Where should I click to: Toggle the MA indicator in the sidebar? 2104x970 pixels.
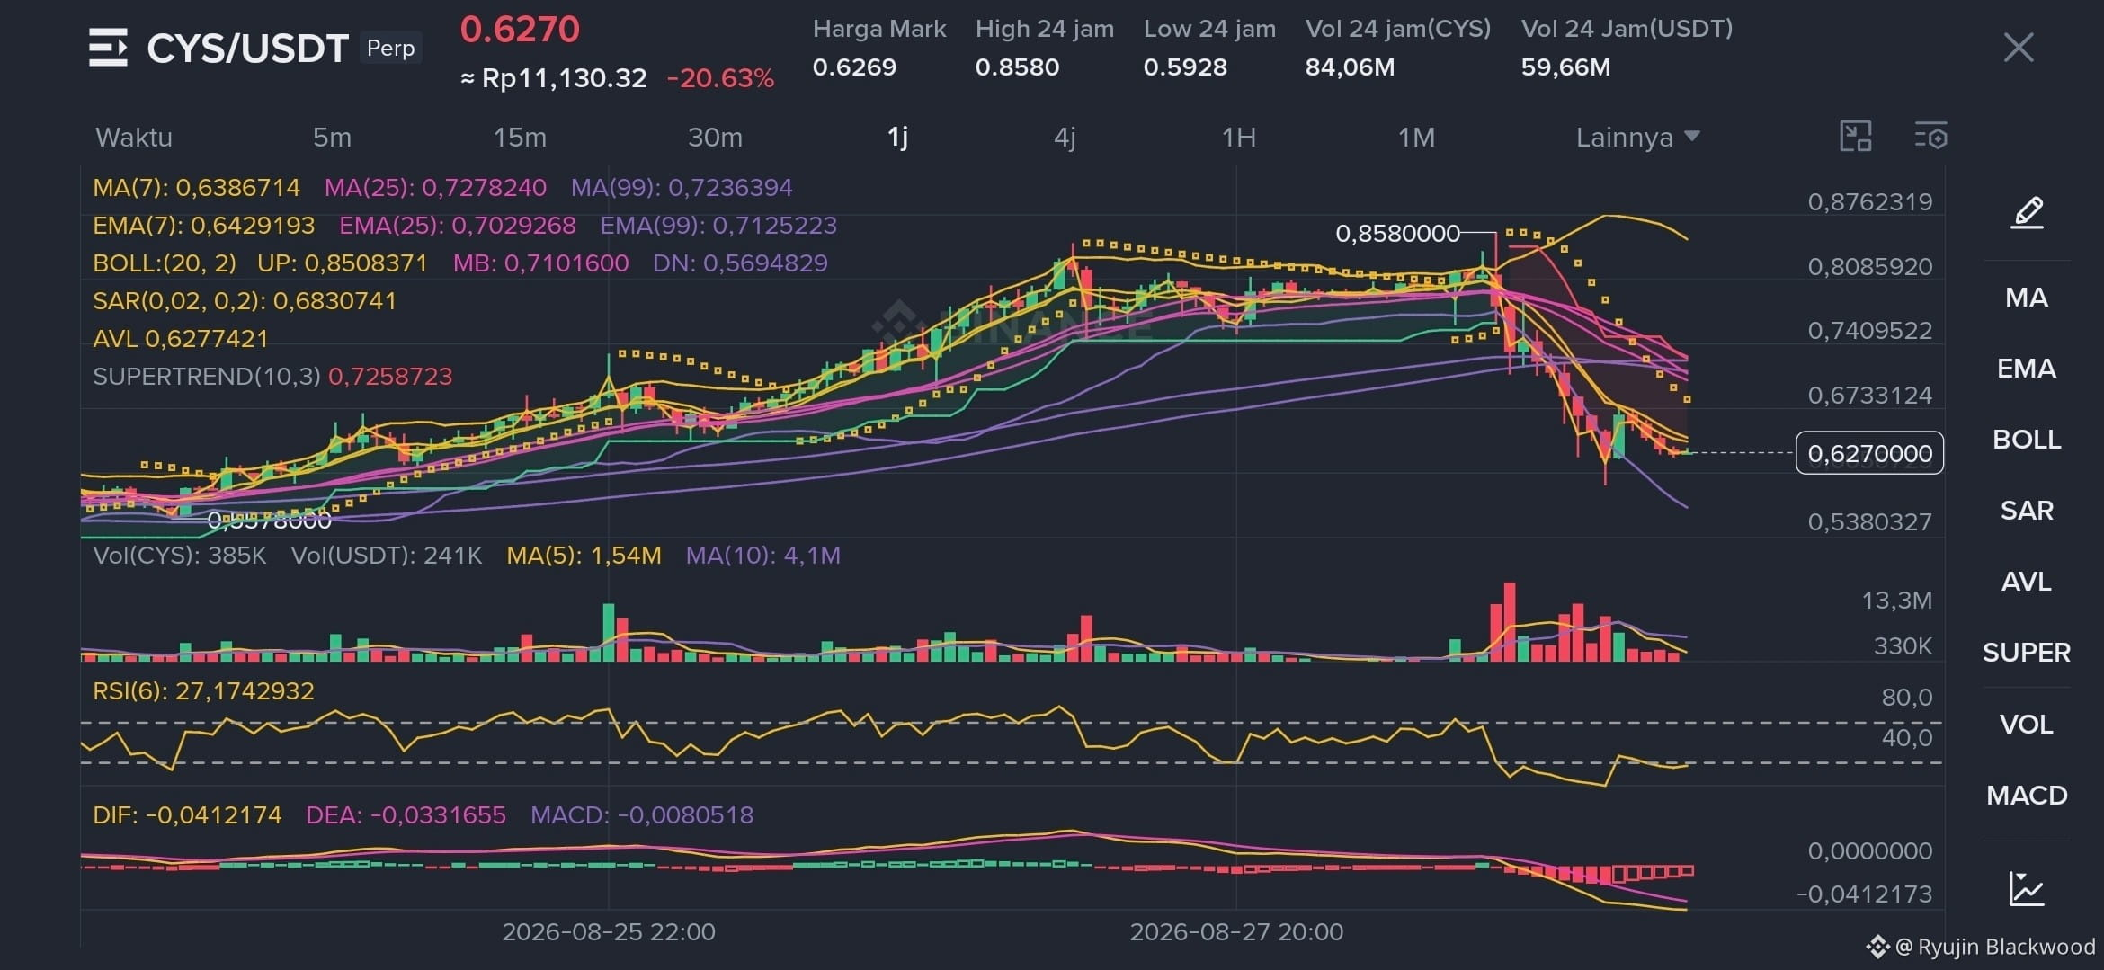click(x=2027, y=298)
